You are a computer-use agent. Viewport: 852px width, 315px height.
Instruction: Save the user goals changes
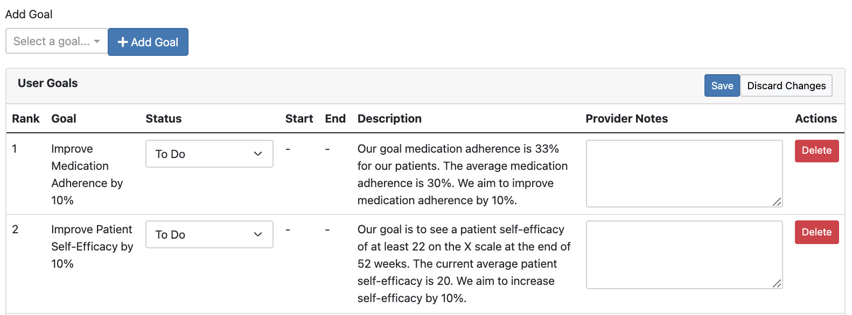point(722,85)
